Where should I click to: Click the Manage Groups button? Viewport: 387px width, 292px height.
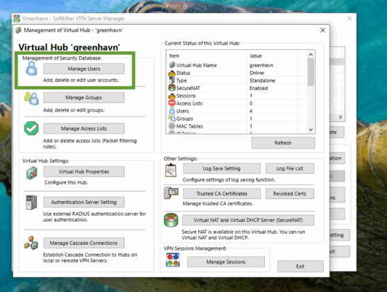tap(84, 98)
